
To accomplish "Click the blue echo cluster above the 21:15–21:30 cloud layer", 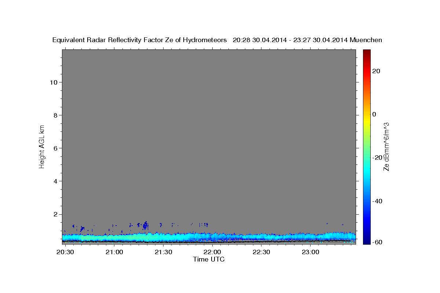I will (146, 225).
